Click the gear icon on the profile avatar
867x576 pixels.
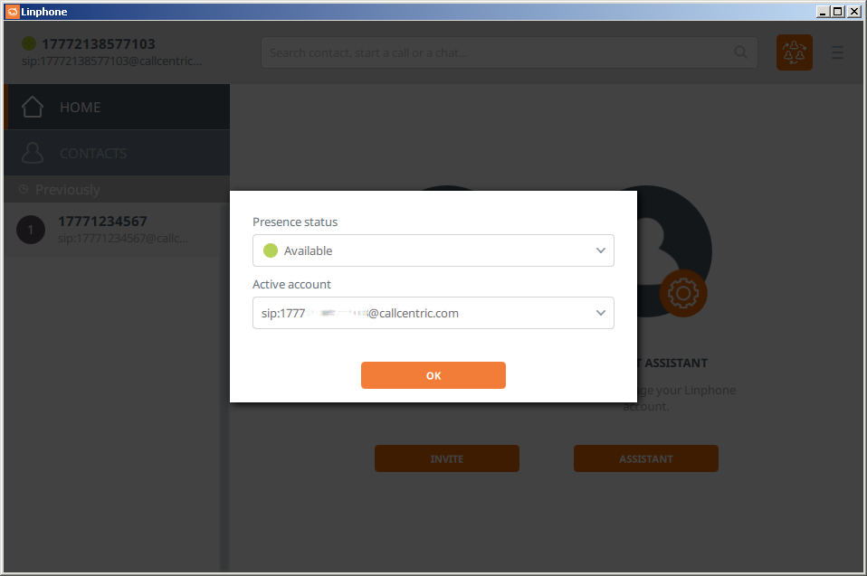pyautogui.click(x=682, y=293)
